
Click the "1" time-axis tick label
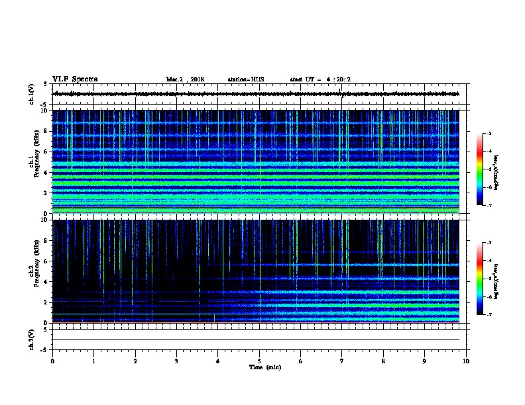coord(93,361)
